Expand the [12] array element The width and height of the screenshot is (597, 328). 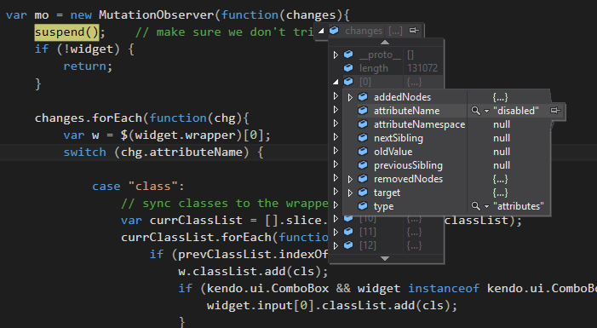point(336,245)
